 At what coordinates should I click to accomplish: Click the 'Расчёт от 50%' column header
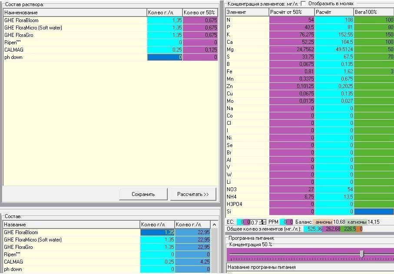click(x=292, y=12)
